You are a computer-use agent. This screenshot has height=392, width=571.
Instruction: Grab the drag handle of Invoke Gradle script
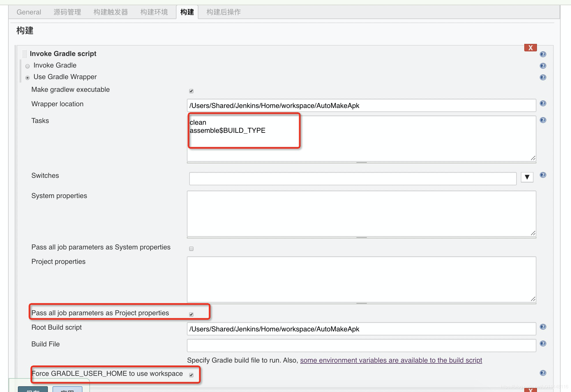point(25,54)
